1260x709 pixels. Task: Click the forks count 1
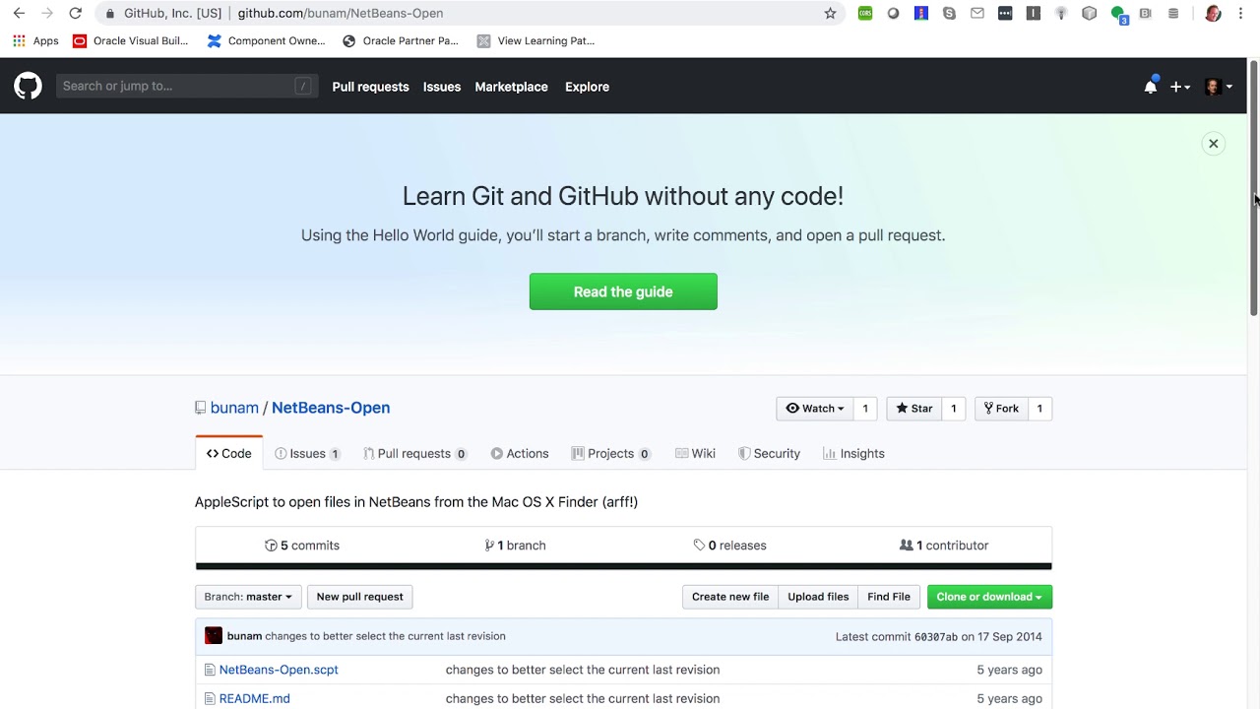pyautogui.click(x=1039, y=409)
